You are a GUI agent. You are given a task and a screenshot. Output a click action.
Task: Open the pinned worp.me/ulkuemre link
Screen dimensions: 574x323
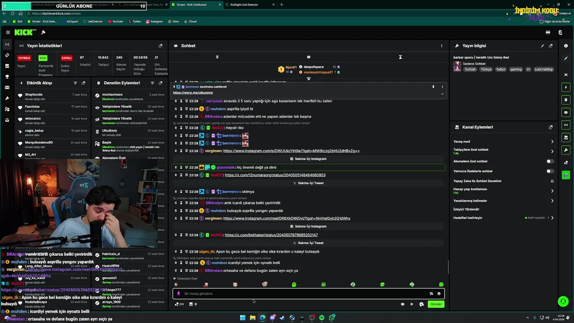[193, 93]
